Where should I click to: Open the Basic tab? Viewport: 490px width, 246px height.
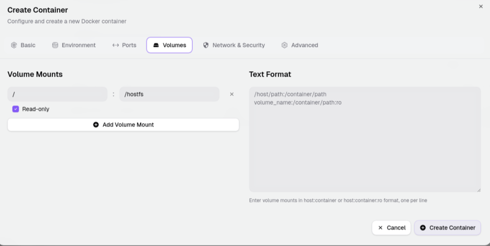click(23, 45)
